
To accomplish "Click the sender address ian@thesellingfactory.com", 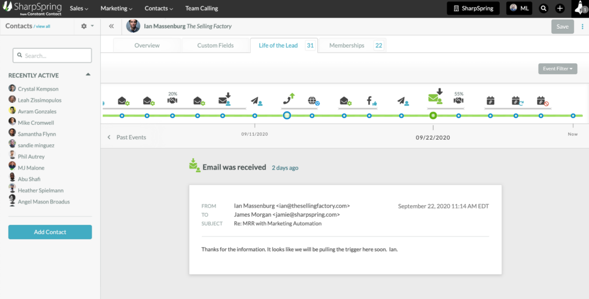I will click(313, 206).
